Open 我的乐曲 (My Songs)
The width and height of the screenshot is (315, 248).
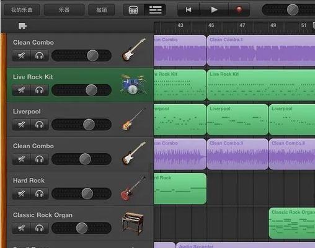pos(22,10)
